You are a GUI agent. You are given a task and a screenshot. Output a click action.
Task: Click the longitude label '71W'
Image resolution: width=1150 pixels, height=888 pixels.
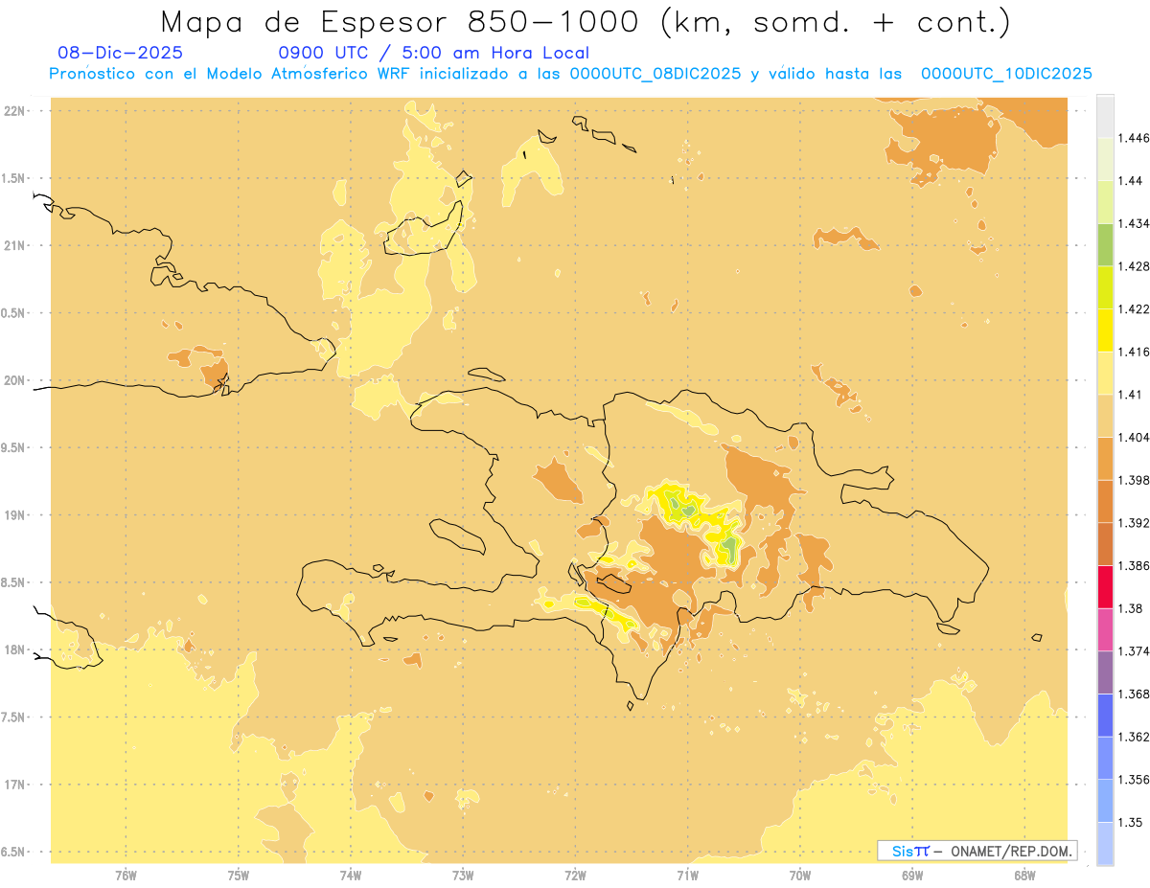tap(688, 876)
